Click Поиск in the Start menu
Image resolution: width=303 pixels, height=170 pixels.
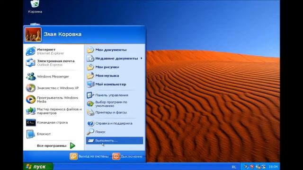click(115, 132)
